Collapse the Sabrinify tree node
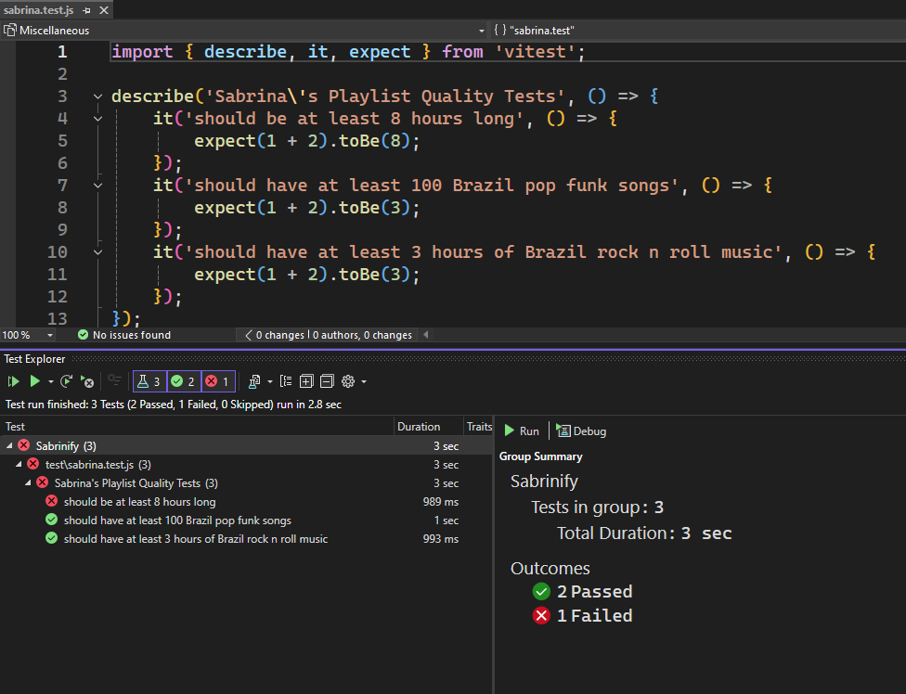The height and width of the screenshot is (694, 906). 9,446
